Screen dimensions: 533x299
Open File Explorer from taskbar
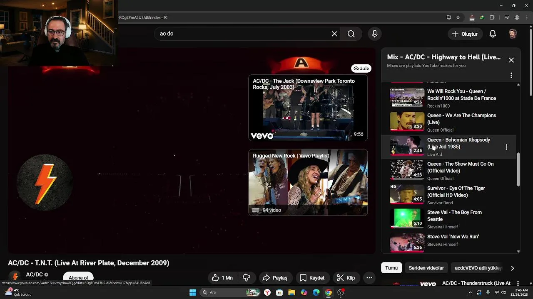pyautogui.click(x=291, y=292)
